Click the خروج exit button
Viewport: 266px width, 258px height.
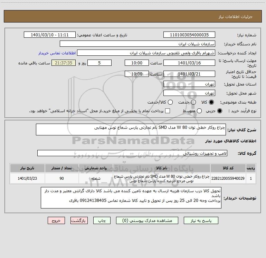(56, 221)
